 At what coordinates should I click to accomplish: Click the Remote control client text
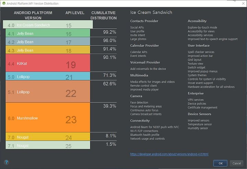(x=143, y=86)
